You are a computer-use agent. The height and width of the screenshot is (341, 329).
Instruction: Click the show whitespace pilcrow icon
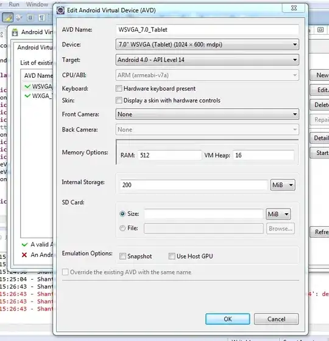point(41,18)
